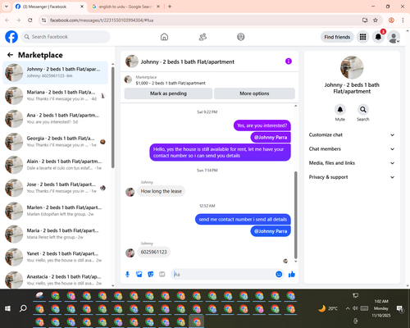Click @Johnny Parra mention in blue bubble
Image resolution: width=410 pixels, height=328 pixels.
click(271, 231)
